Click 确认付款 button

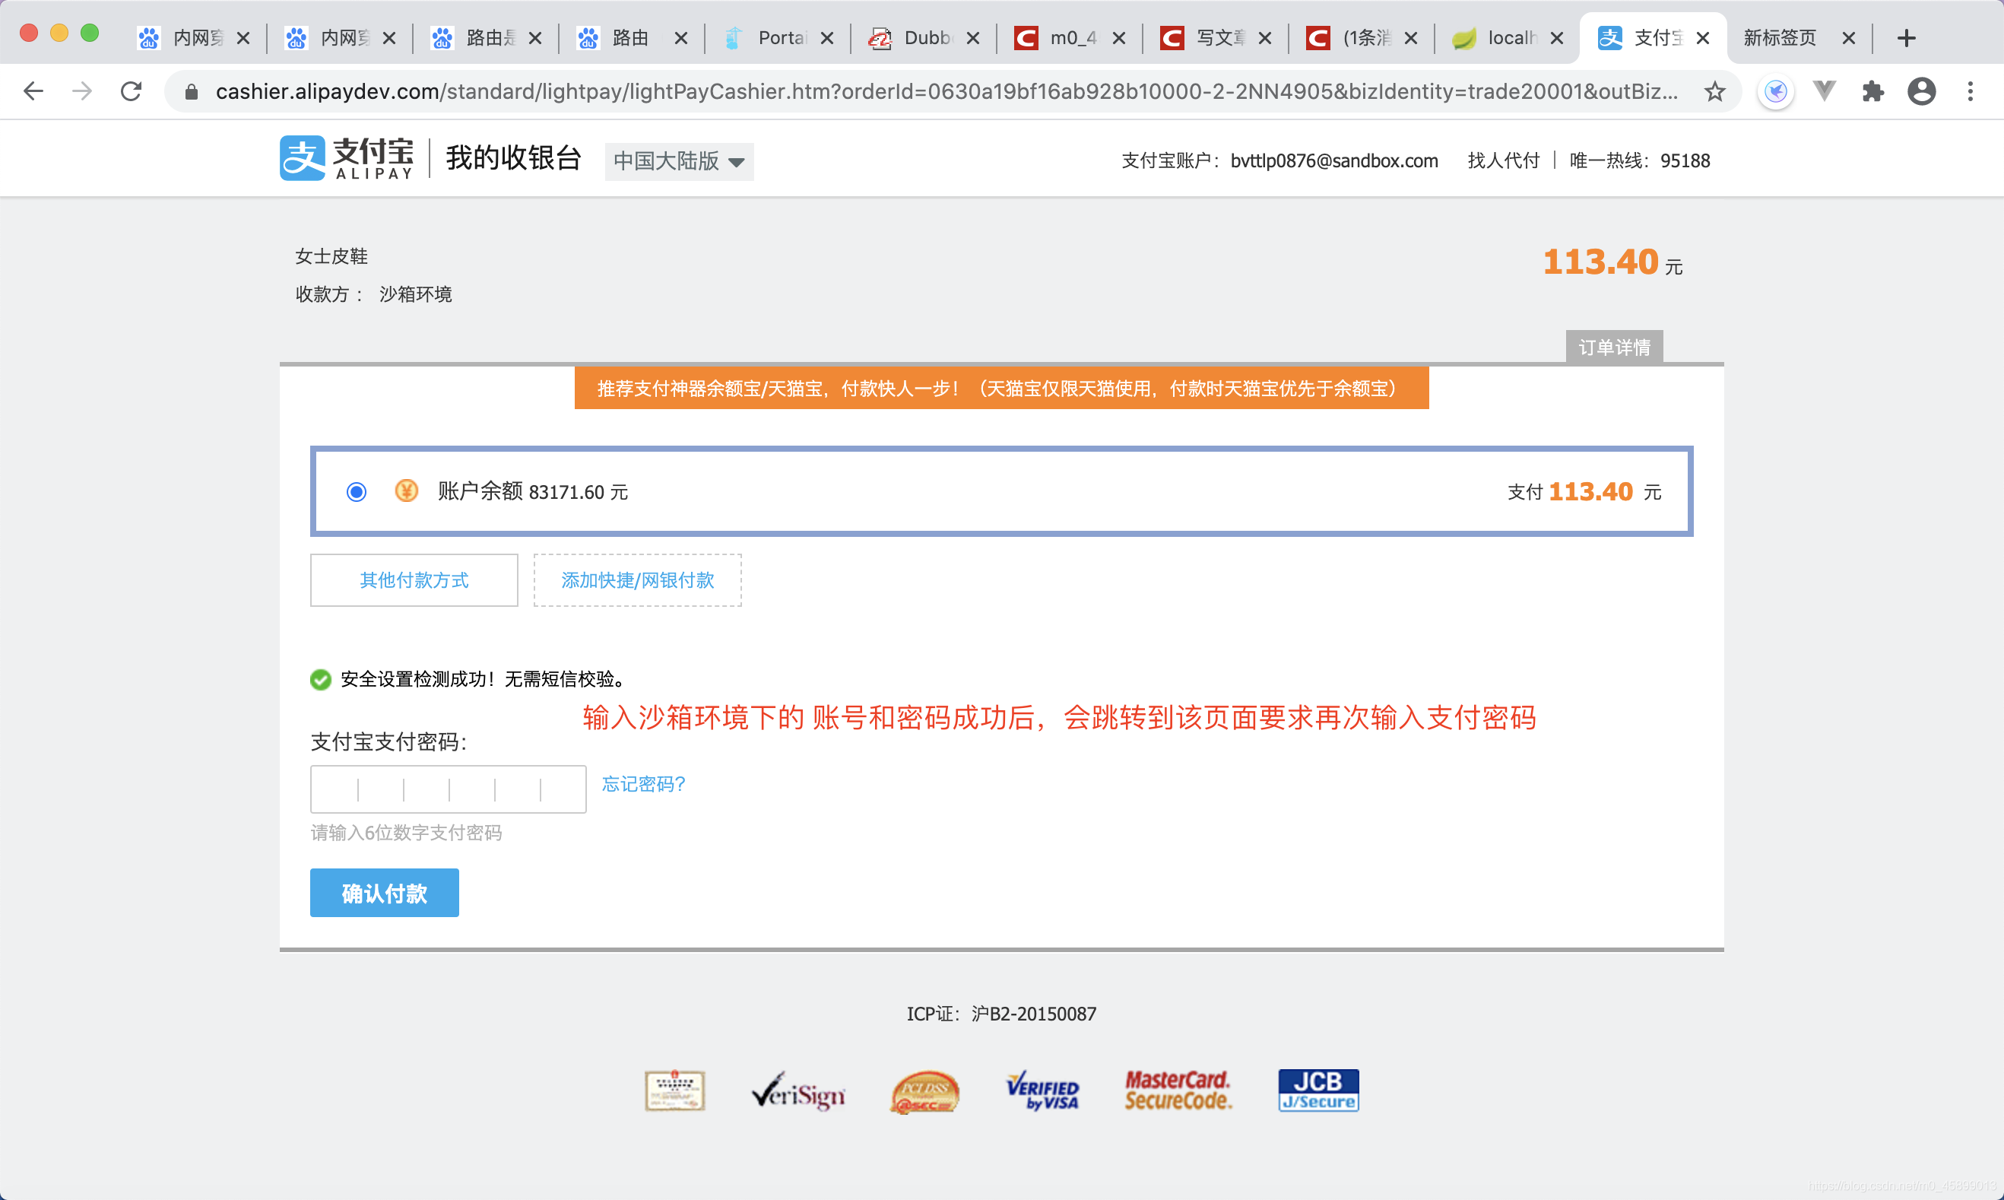pos(385,893)
